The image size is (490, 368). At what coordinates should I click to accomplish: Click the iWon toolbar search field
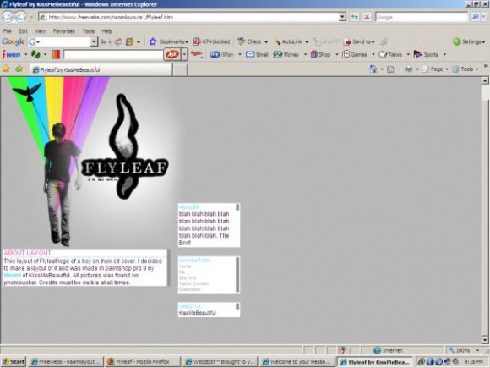pyautogui.click(x=113, y=55)
